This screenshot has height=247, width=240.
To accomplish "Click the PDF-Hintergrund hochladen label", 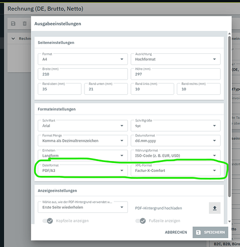I will 159,208.
